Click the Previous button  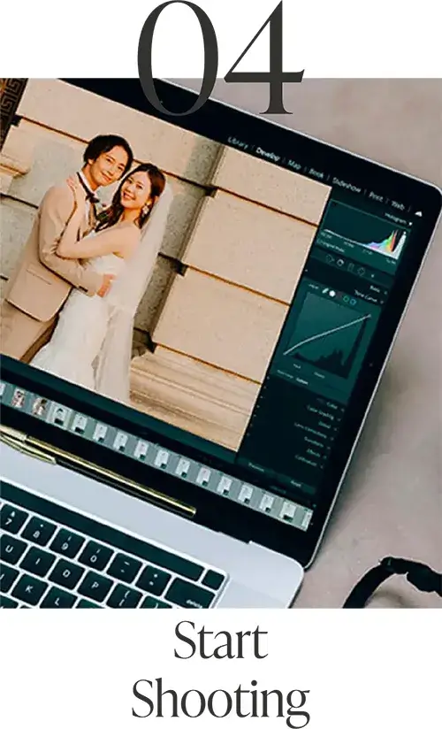(x=256, y=466)
